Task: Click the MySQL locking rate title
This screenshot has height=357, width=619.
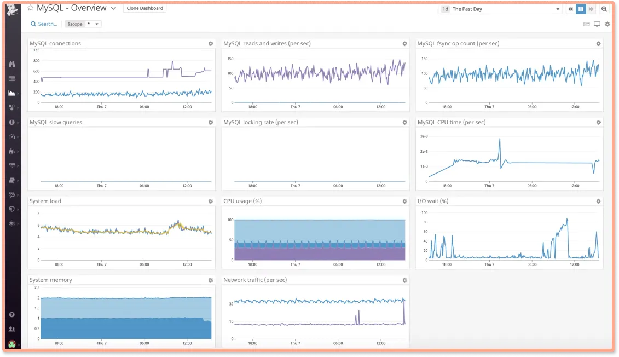Action: click(261, 123)
